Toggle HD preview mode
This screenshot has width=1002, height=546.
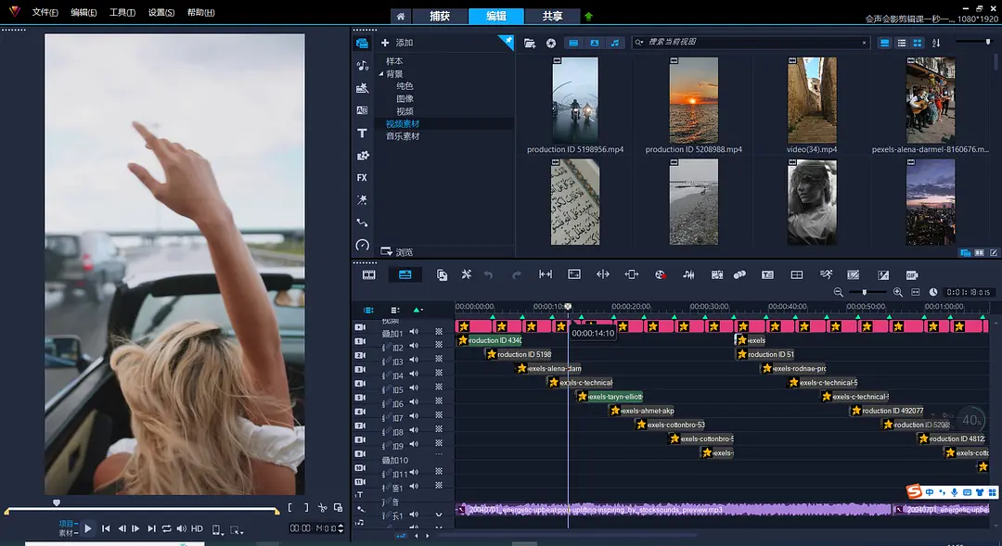pyautogui.click(x=197, y=528)
